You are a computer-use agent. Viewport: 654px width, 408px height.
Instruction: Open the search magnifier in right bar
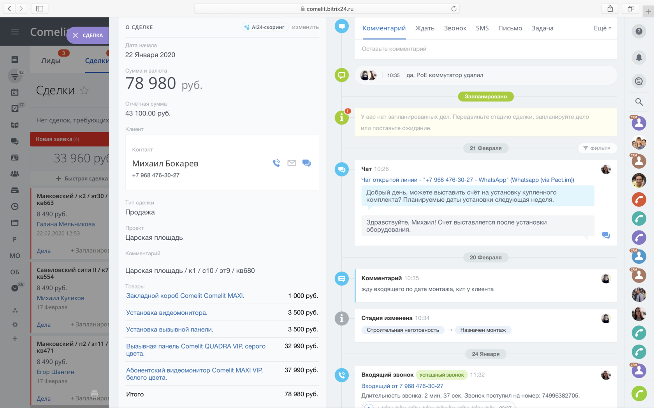[x=639, y=102]
